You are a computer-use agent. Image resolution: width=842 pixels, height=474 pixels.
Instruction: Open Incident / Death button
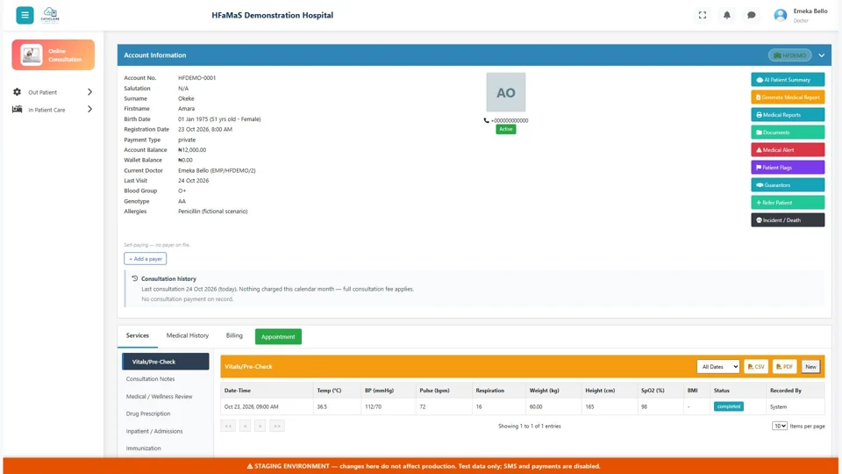click(x=788, y=220)
